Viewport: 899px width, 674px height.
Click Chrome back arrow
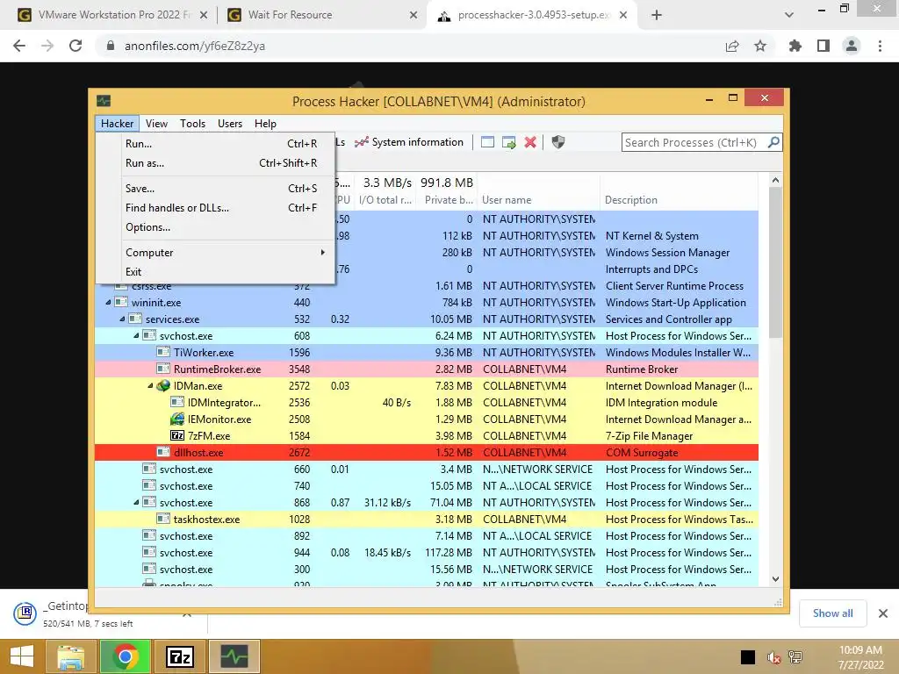click(x=19, y=46)
